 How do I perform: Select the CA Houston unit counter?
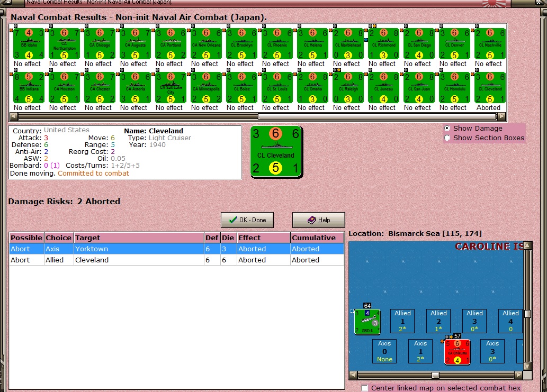[x=64, y=87]
